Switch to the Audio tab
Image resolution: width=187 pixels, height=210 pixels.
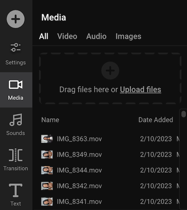[96, 36]
